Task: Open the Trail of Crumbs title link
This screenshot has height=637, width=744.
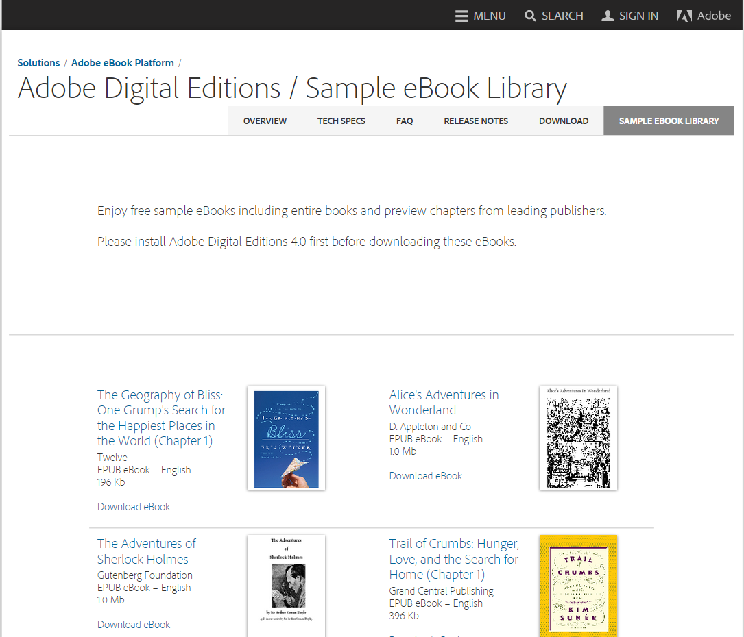Action: (453, 559)
